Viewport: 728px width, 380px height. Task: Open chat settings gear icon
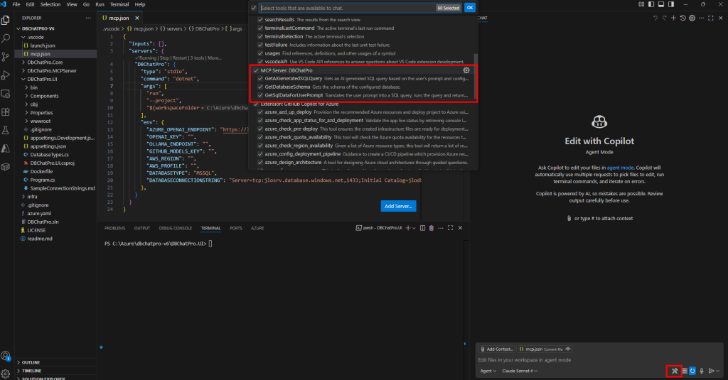coord(692,18)
